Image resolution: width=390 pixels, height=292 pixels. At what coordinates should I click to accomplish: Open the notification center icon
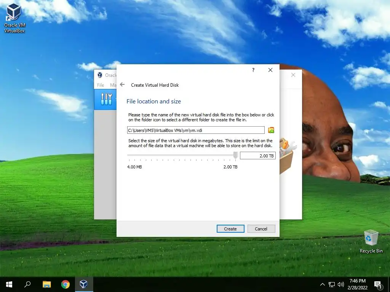coord(377,284)
